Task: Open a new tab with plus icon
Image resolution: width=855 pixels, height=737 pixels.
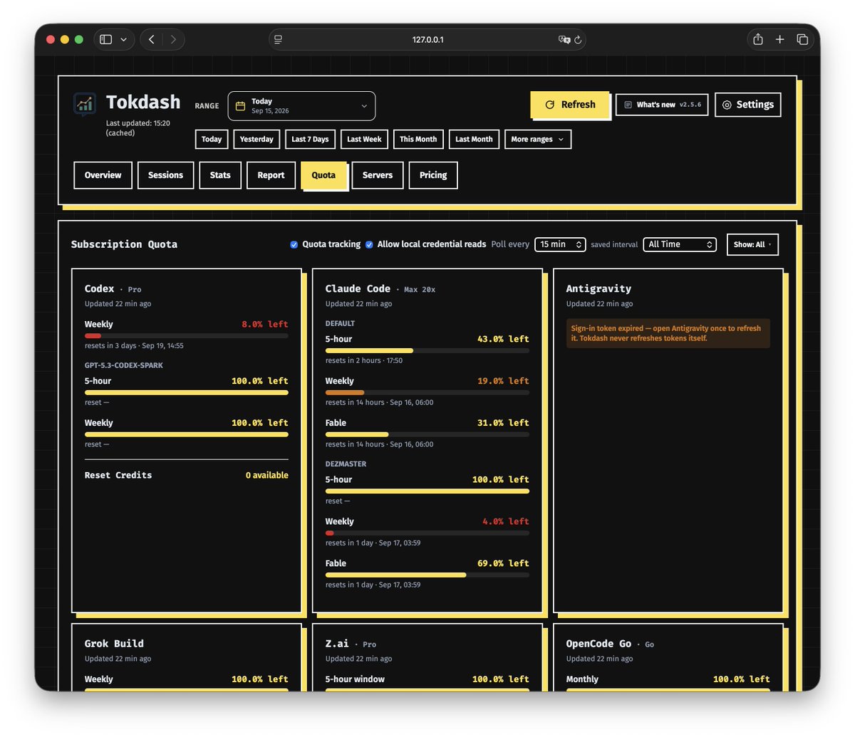Action: 780,39
